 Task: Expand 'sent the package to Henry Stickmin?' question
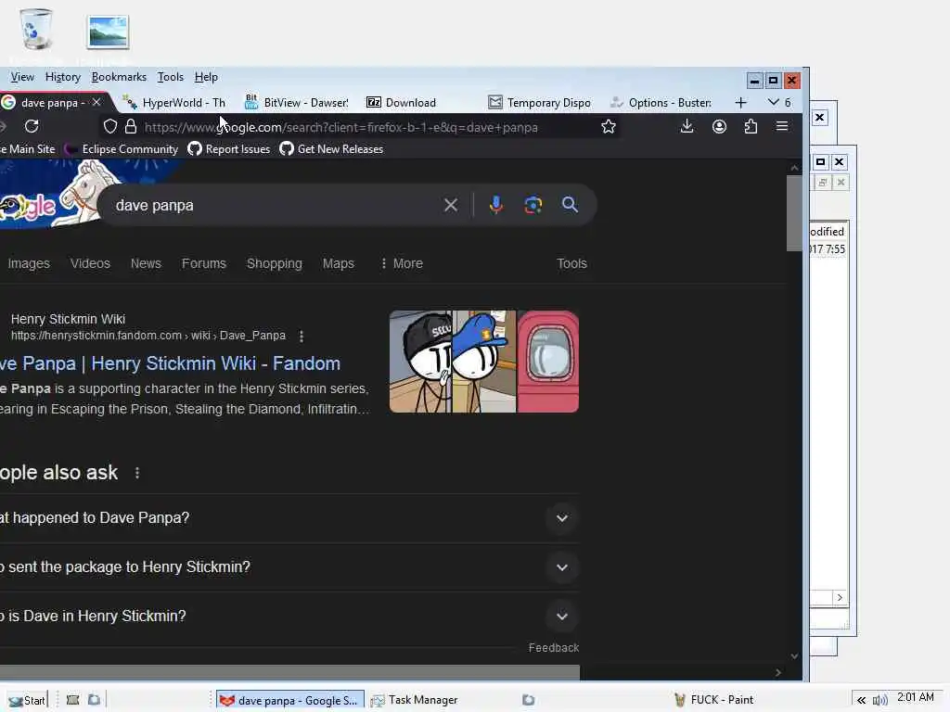tap(561, 567)
